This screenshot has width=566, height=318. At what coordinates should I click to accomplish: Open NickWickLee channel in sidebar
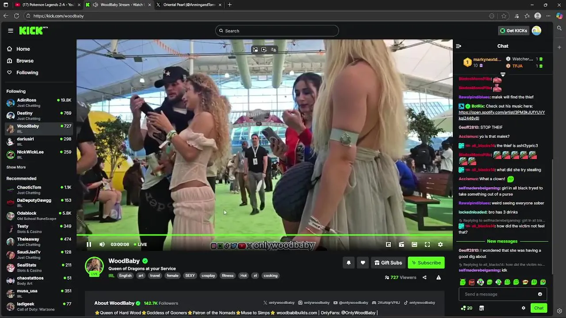coord(39,154)
